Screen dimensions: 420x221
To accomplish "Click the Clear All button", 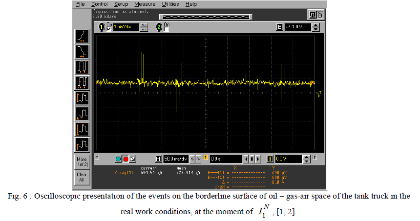I will click(81, 177).
